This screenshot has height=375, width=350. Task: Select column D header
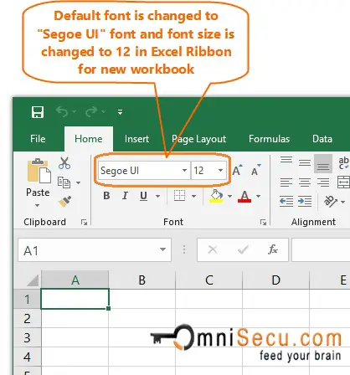[x=275, y=280]
